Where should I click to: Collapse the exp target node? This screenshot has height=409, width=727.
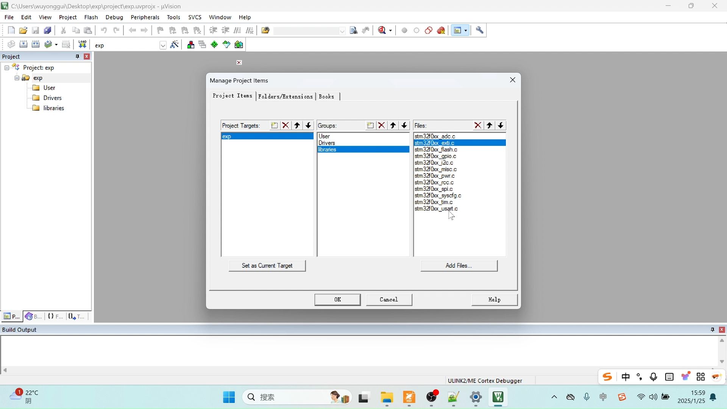(17, 78)
